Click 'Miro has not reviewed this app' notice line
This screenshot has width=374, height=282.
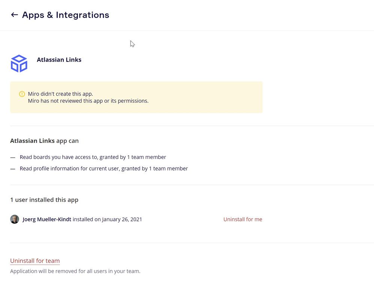[x=88, y=100]
